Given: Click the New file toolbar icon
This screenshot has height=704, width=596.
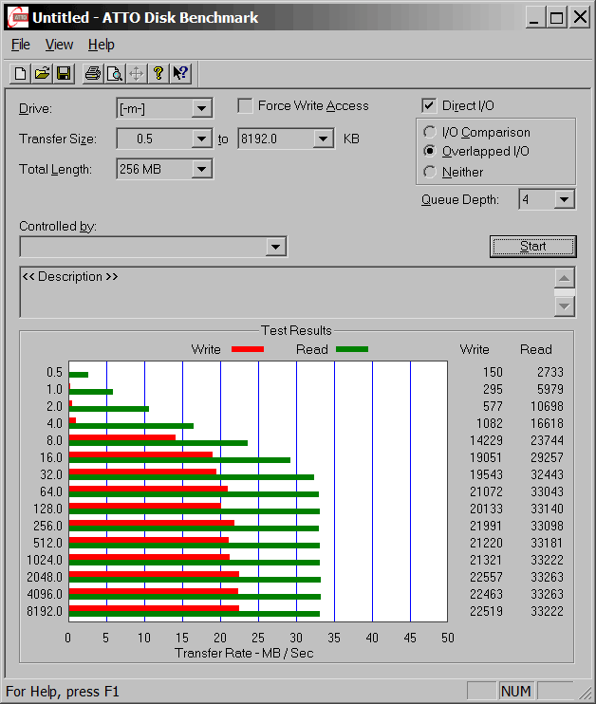Looking at the screenshot, I should pyautogui.click(x=20, y=73).
